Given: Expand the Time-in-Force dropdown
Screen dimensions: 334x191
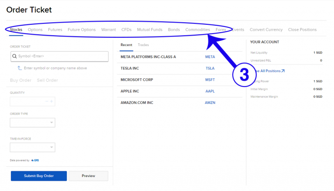Looking at the screenshot, I should click(33, 147).
